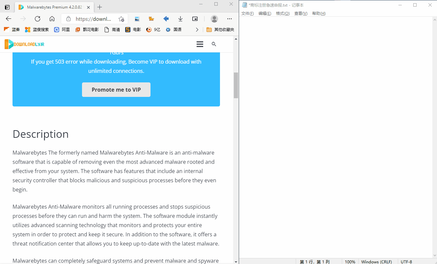Open the 阿里 bookmark
This screenshot has height=264, width=437.
pos(62,30)
